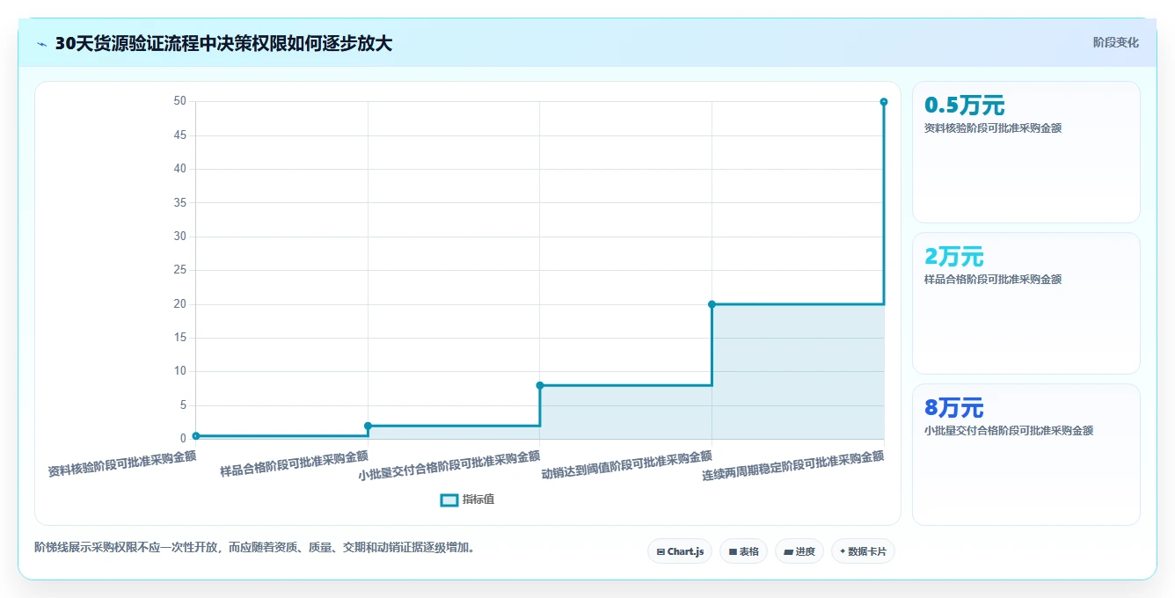The width and height of the screenshot is (1175, 598).
Task: Click the x-axis label 资料核验阶段可批准采购金额
Action: tap(122, 463)
